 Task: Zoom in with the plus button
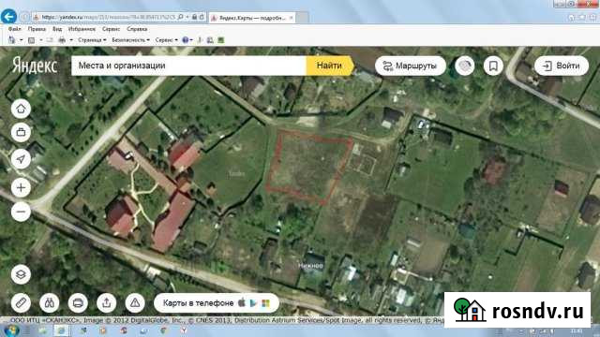(21, 187)
